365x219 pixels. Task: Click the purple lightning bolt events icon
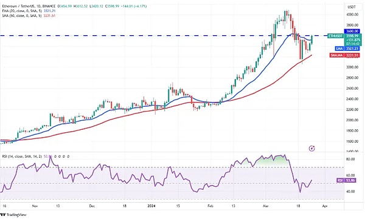(311, 148)
